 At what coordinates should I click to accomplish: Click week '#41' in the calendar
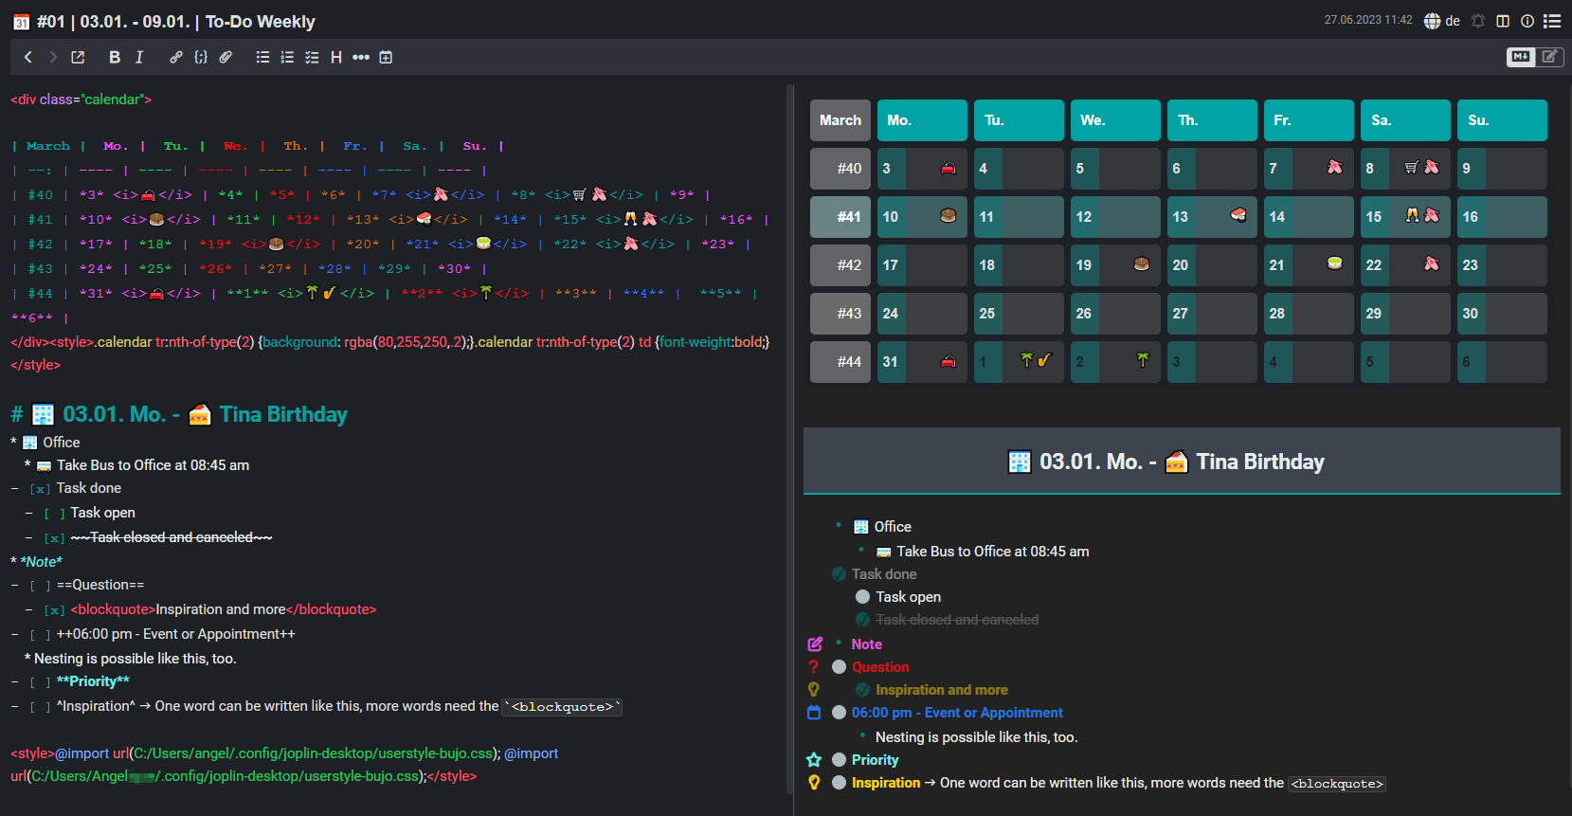tap(840, 217)
